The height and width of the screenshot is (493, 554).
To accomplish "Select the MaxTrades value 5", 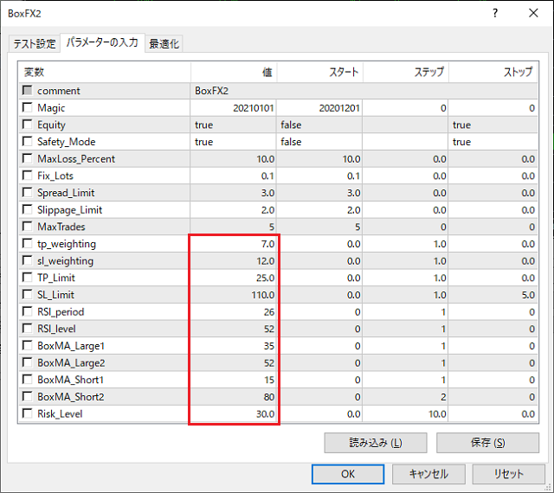I will point(233,227).
